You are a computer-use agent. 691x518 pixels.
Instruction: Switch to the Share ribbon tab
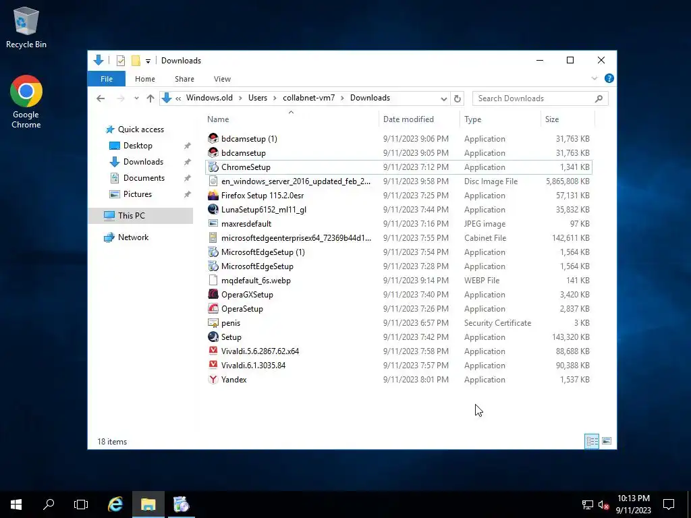click(184, 79)
